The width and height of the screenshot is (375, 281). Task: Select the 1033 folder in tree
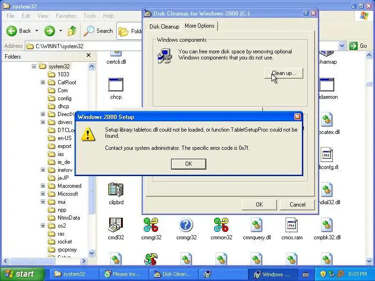pos(59,74)
